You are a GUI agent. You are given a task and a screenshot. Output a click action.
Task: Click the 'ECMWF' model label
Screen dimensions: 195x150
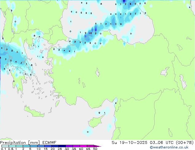coord(50,143)
